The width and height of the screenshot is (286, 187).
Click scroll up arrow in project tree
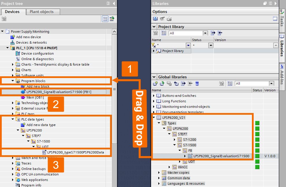pos(114,32)
